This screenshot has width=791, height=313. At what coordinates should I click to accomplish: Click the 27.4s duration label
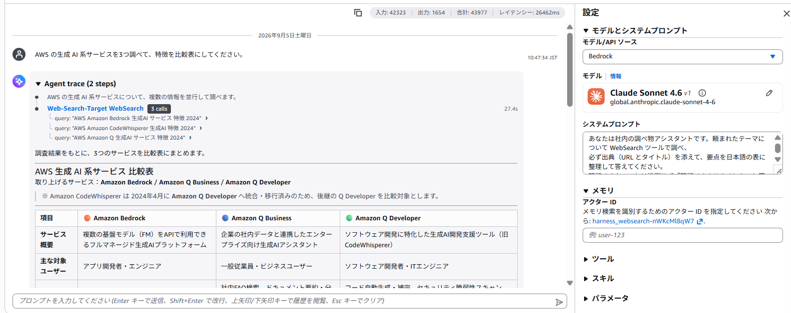pyautogui.click(x=511, y=109)
